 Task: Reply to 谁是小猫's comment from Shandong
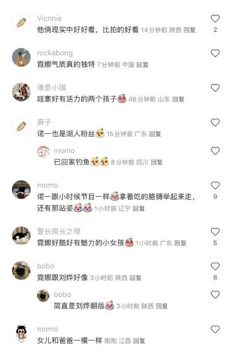tap(178, 99)
